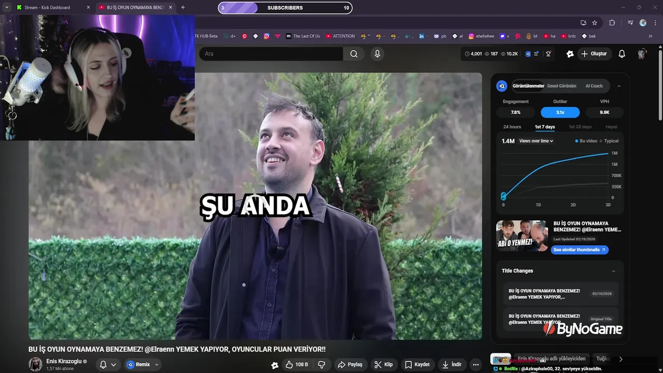Select the Outlier 3.1x metric
The image size is (663, 373).
(560, 112)
